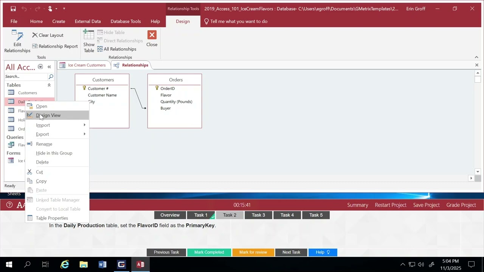Open Internet Explorer from the taskbar
484x272 pixels.
[65, 264]
